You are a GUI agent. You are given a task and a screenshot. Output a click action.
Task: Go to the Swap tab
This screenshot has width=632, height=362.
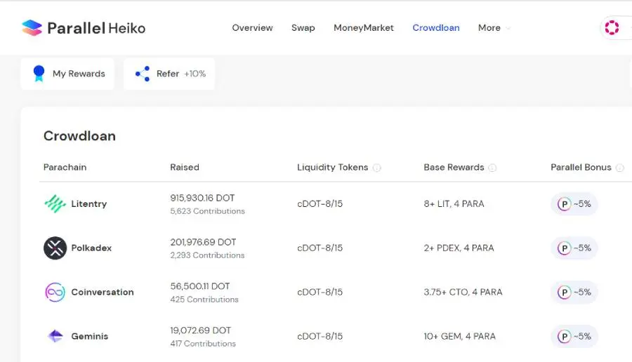pos(303,28)
